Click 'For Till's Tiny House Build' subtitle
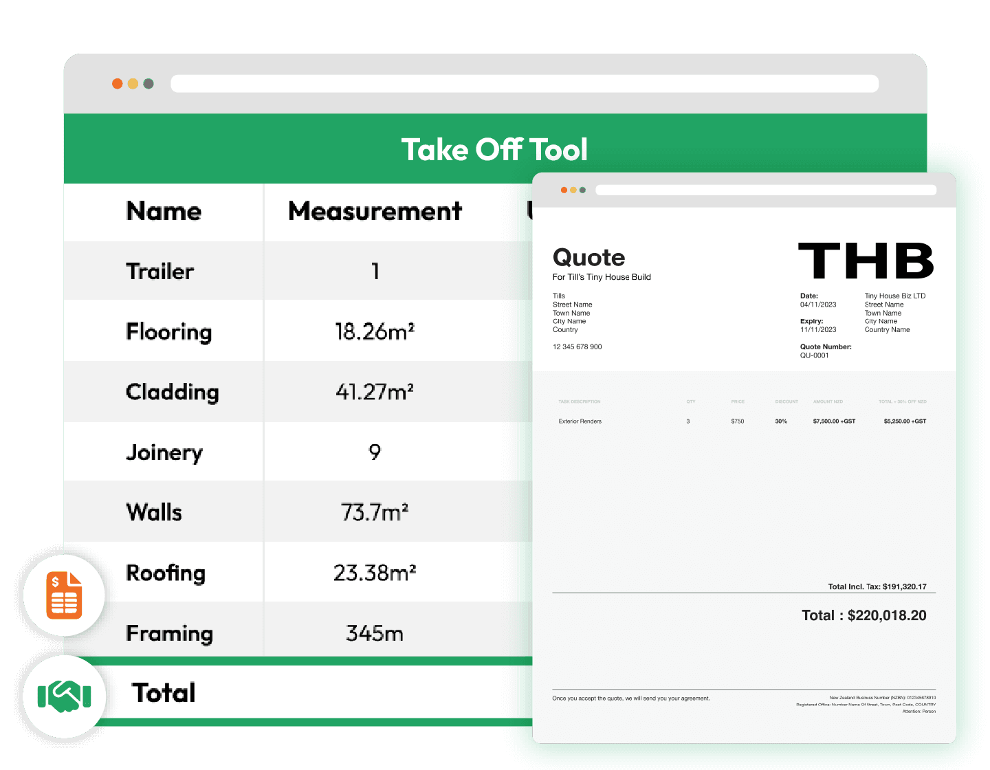This screenshot has width=990, height=770. (x=602, y=277)
